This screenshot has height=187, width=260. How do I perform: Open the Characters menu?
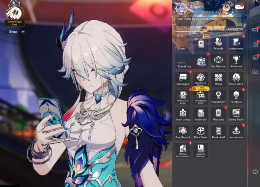point(236,79)
